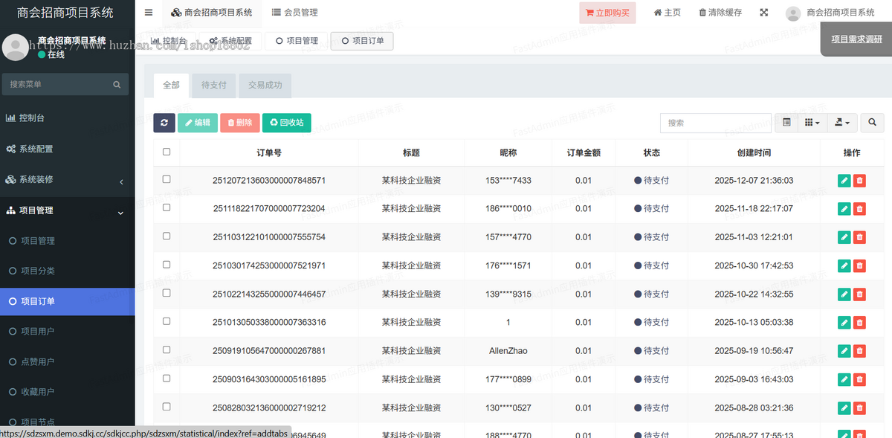Click the edit pencil icon on first order row

pyautogui.click(x=844, y=180)
